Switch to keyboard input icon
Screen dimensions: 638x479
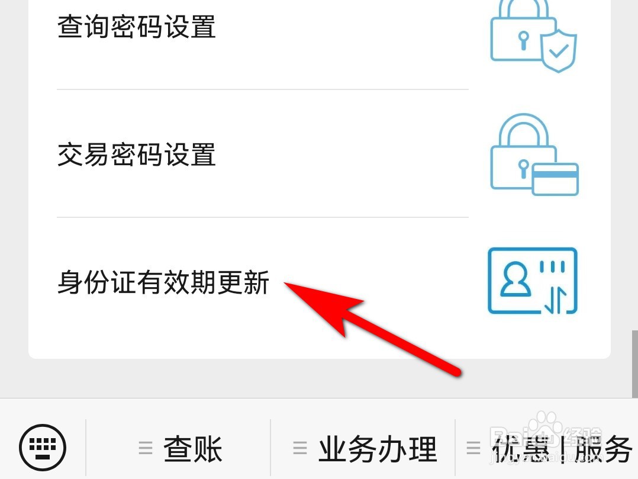coord(43,447)
